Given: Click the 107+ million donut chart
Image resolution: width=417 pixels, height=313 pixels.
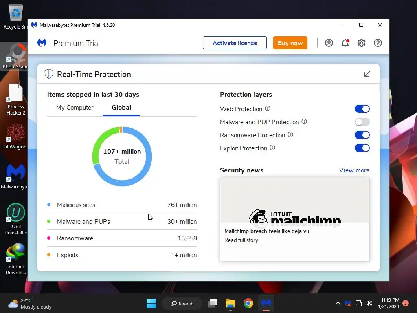Looking at the screenshot, I should click(122, 156).
